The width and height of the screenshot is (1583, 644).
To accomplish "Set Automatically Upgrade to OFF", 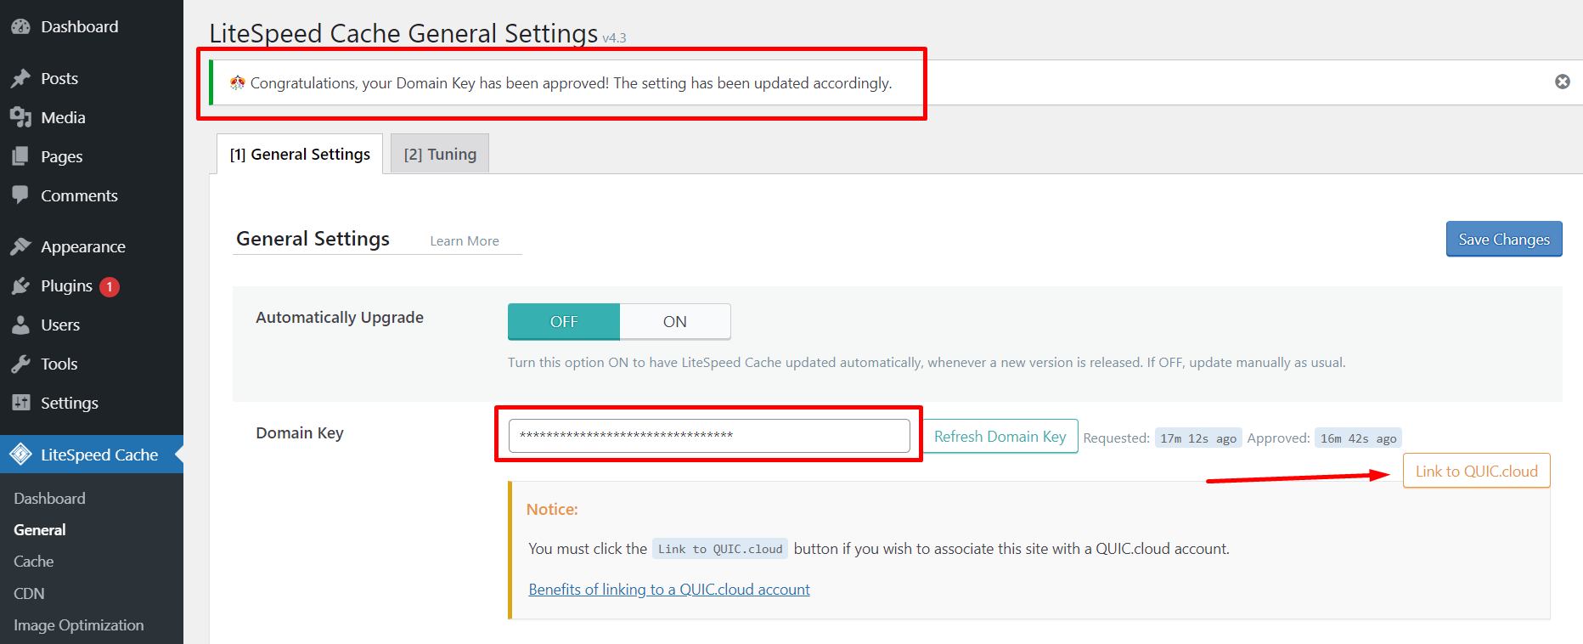I will coord(564,322).
